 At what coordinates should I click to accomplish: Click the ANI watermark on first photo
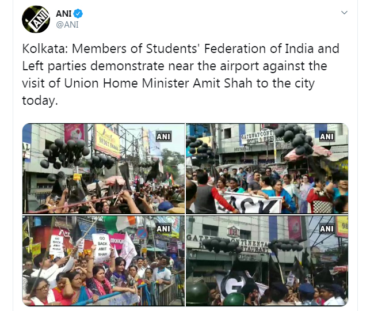163,136
